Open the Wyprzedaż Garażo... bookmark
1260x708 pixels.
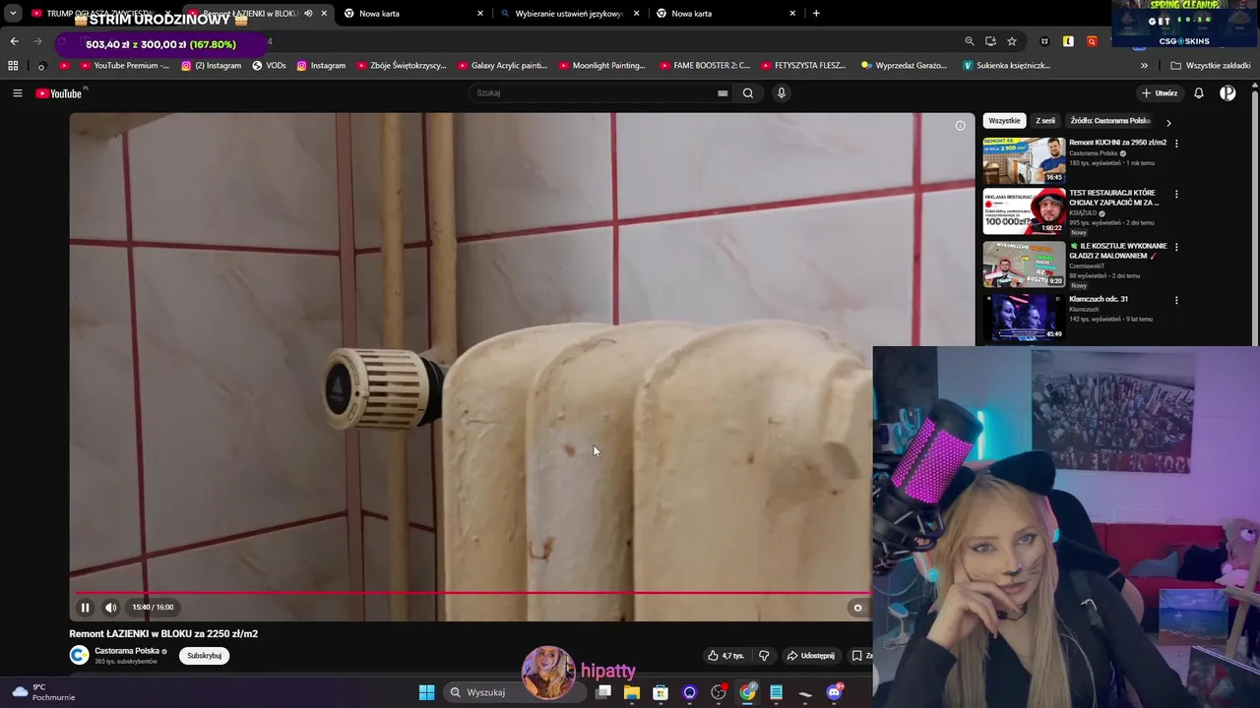tap(904, 66)
